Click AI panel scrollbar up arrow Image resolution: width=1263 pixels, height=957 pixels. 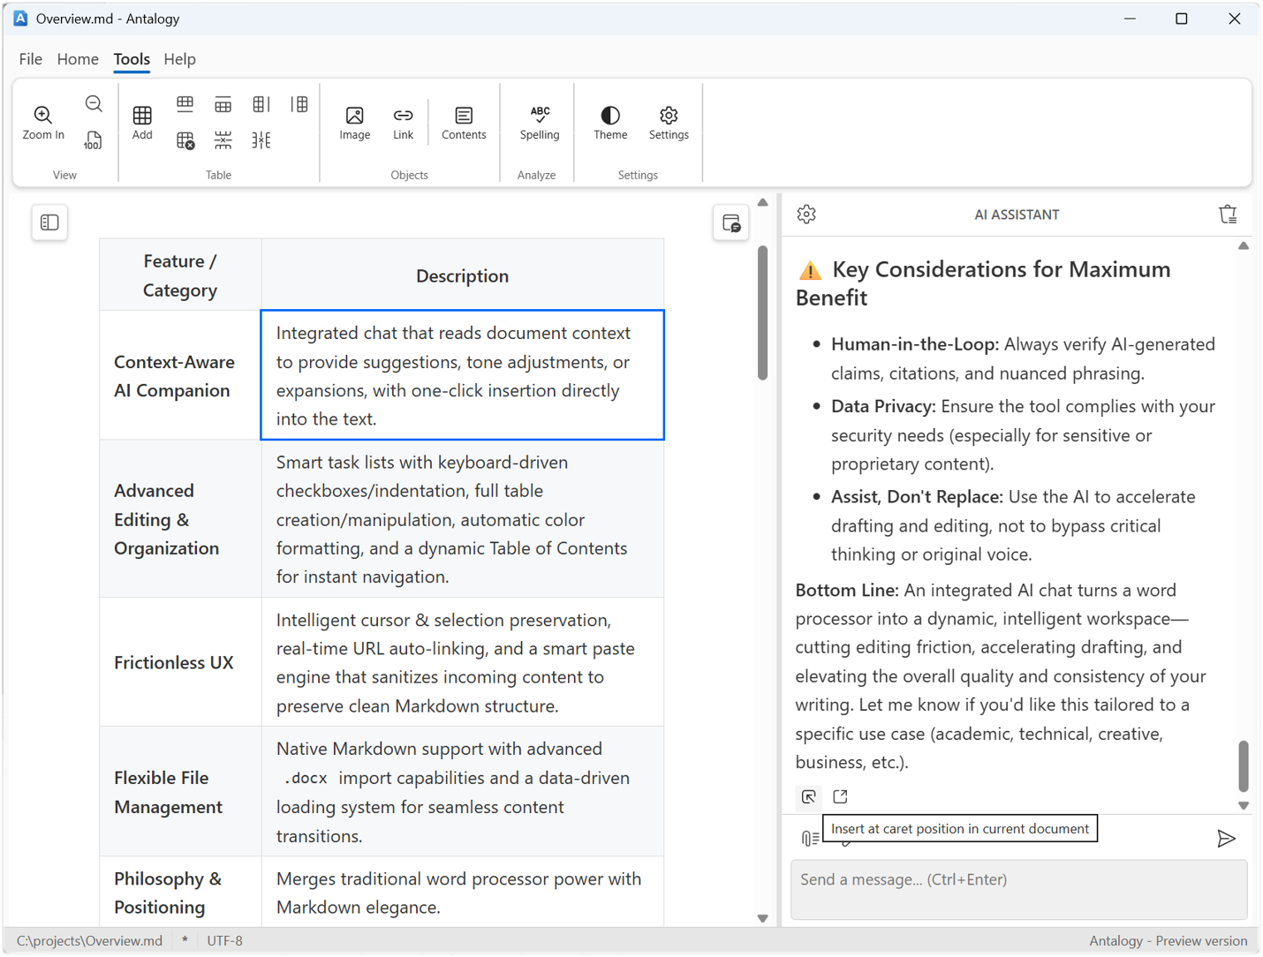pyautogui.click(x=1244, y=246)
